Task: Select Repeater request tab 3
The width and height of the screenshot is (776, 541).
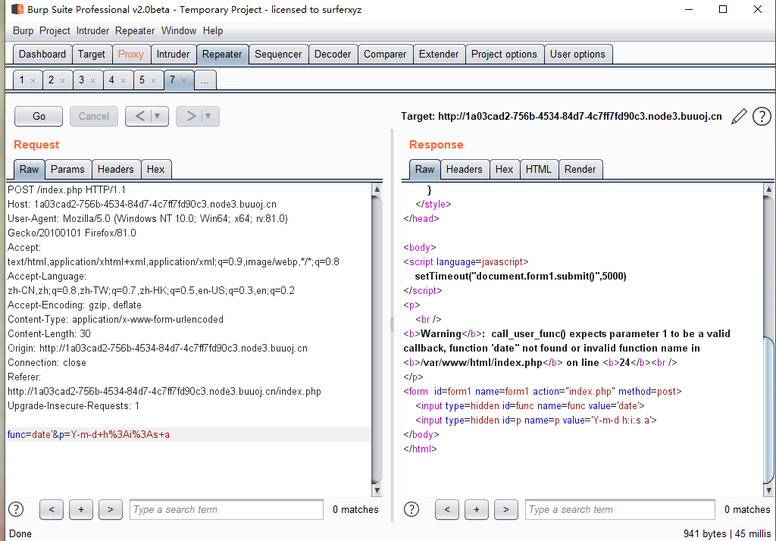Action: click(x=82, y=80)
